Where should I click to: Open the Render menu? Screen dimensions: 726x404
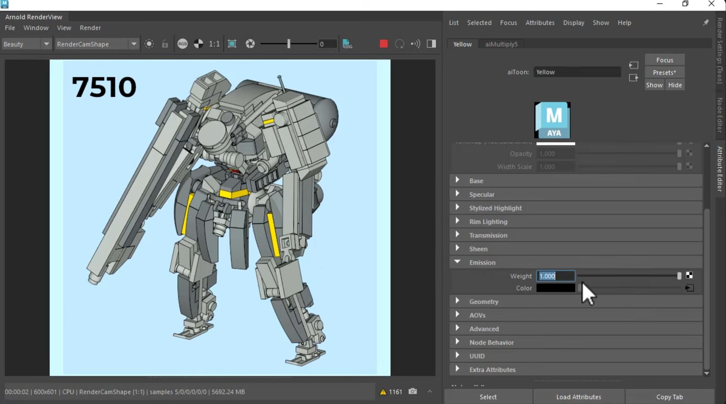click(x=90, y=28)
